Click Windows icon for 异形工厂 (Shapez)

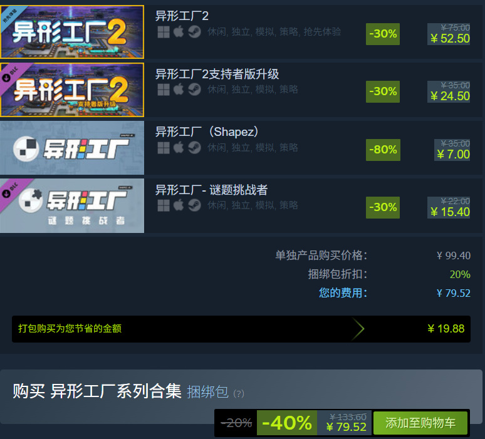coord(164,148)
